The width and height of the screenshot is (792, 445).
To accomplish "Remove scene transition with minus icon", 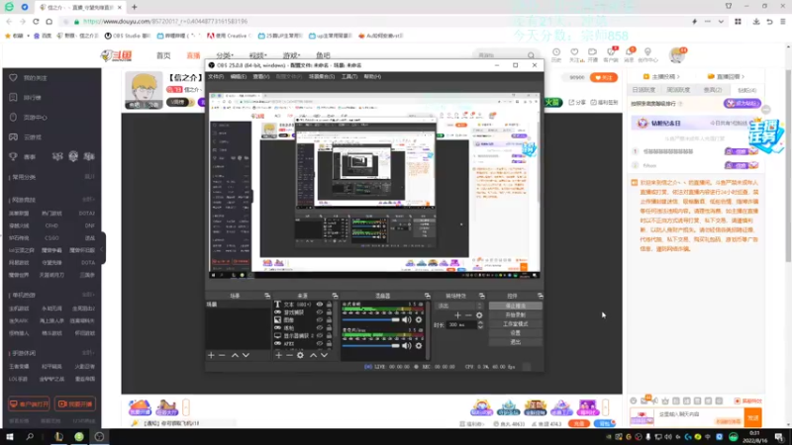I will click(x=468, y=315).
